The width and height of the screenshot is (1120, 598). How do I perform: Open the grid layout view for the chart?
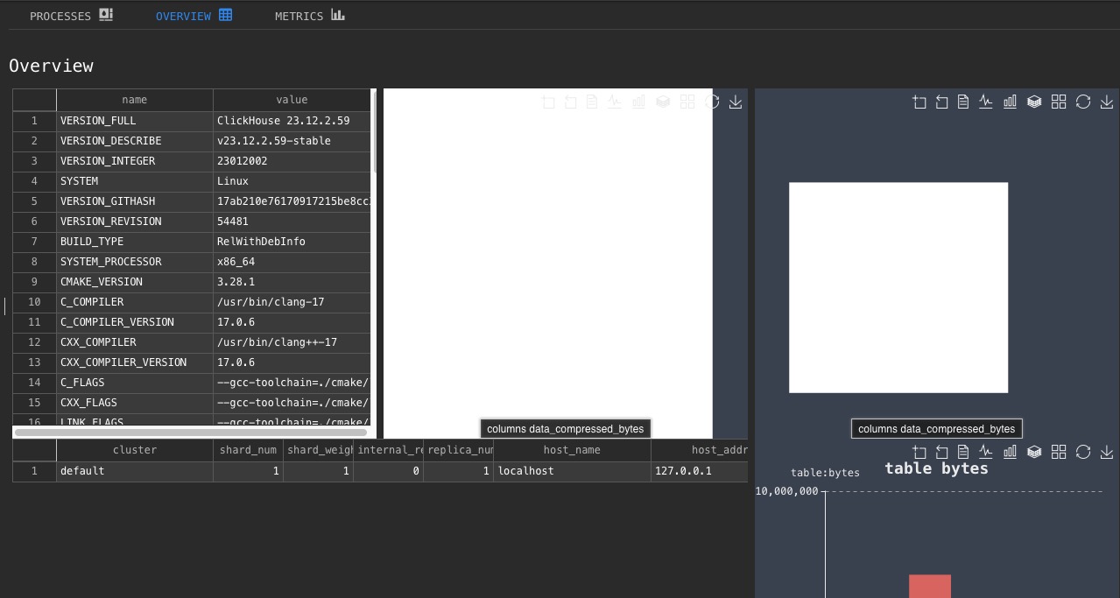1059,102
